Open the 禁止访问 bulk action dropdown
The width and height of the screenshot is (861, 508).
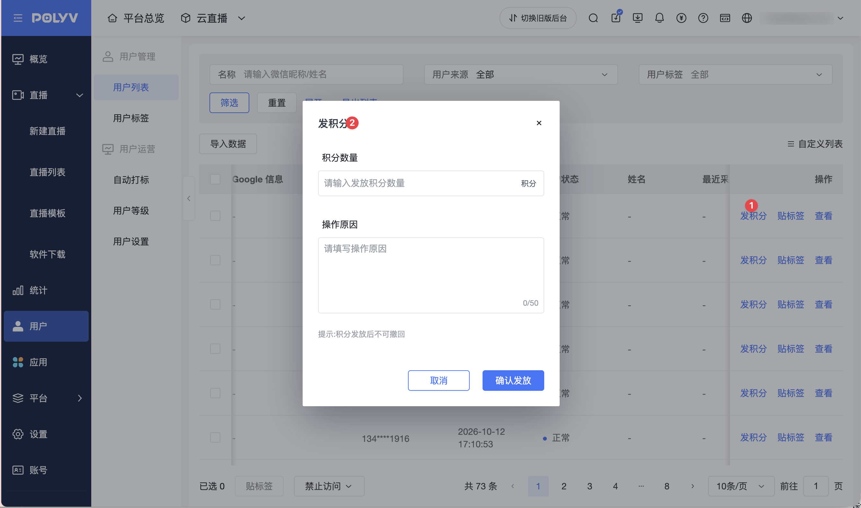coord(329,486)
